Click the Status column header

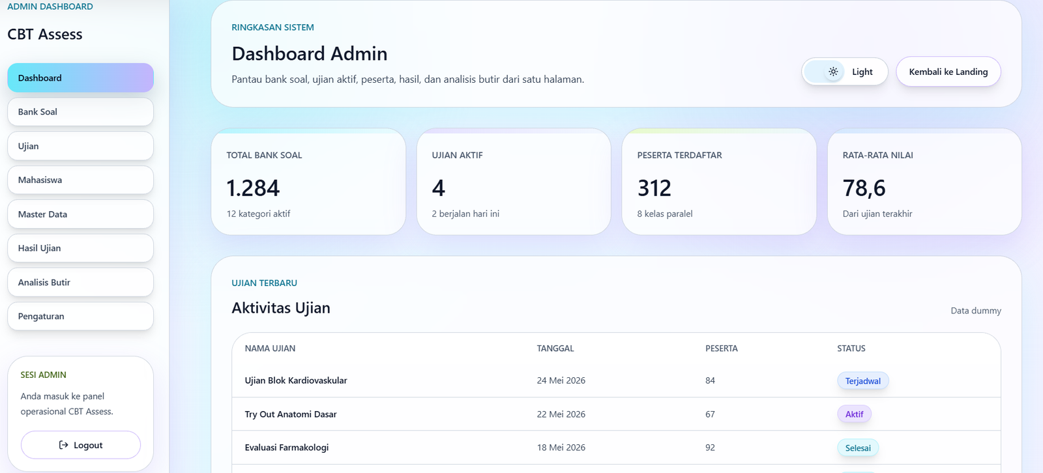coord(851,349)
